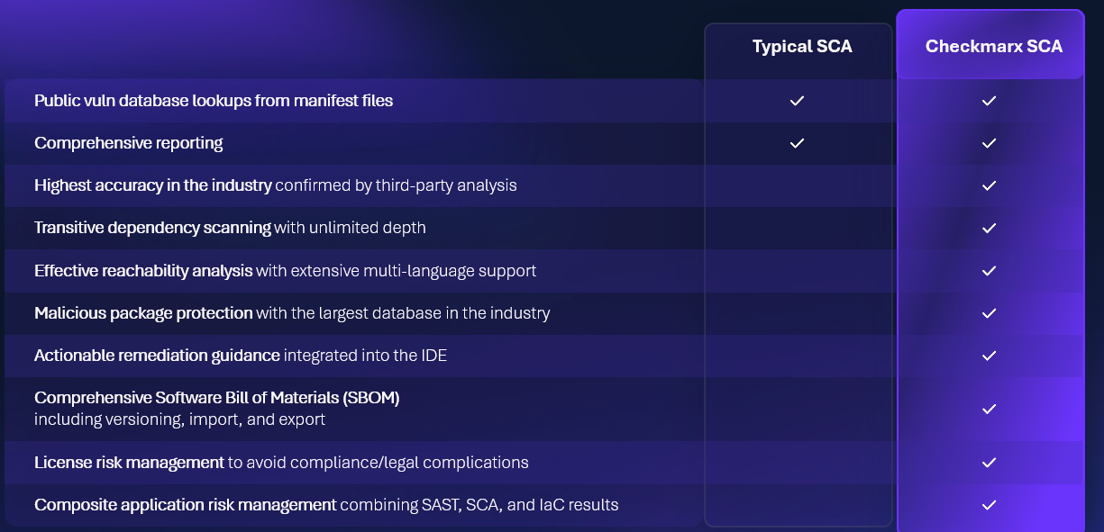Click Checkmarx checkmark in Comprehensive reporting row

[x=989, y=143]
